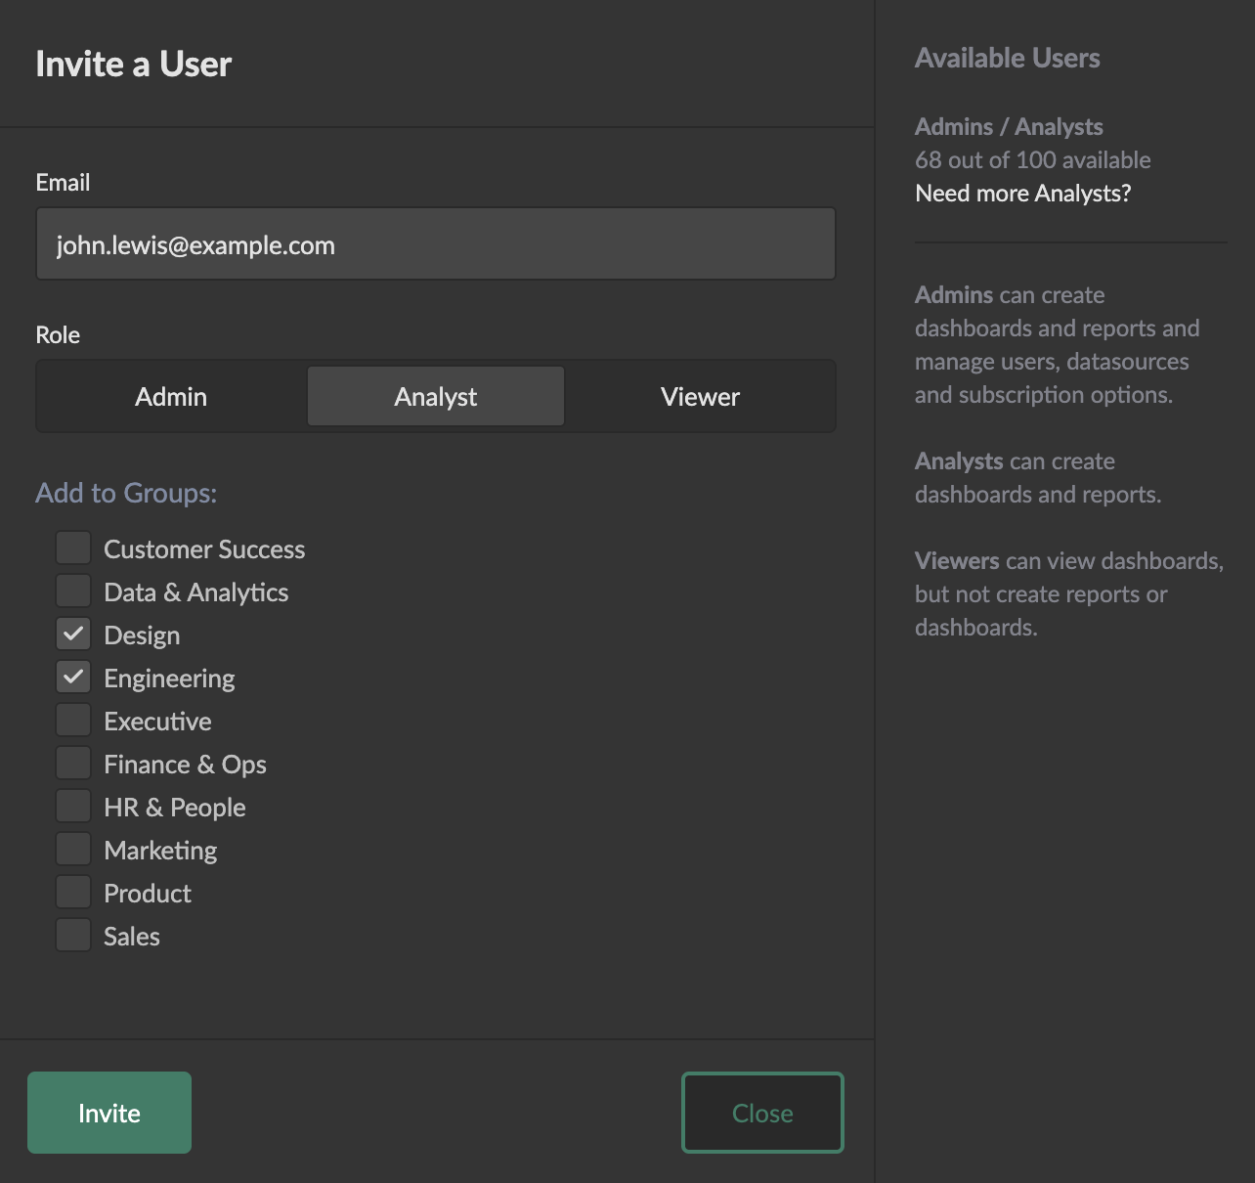Tick the Executive group checkbox
1255x1183 pixels.
point(73,721)
